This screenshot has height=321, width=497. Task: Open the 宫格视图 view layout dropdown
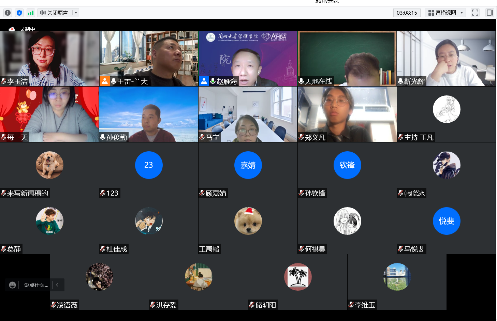coord(445,13)
